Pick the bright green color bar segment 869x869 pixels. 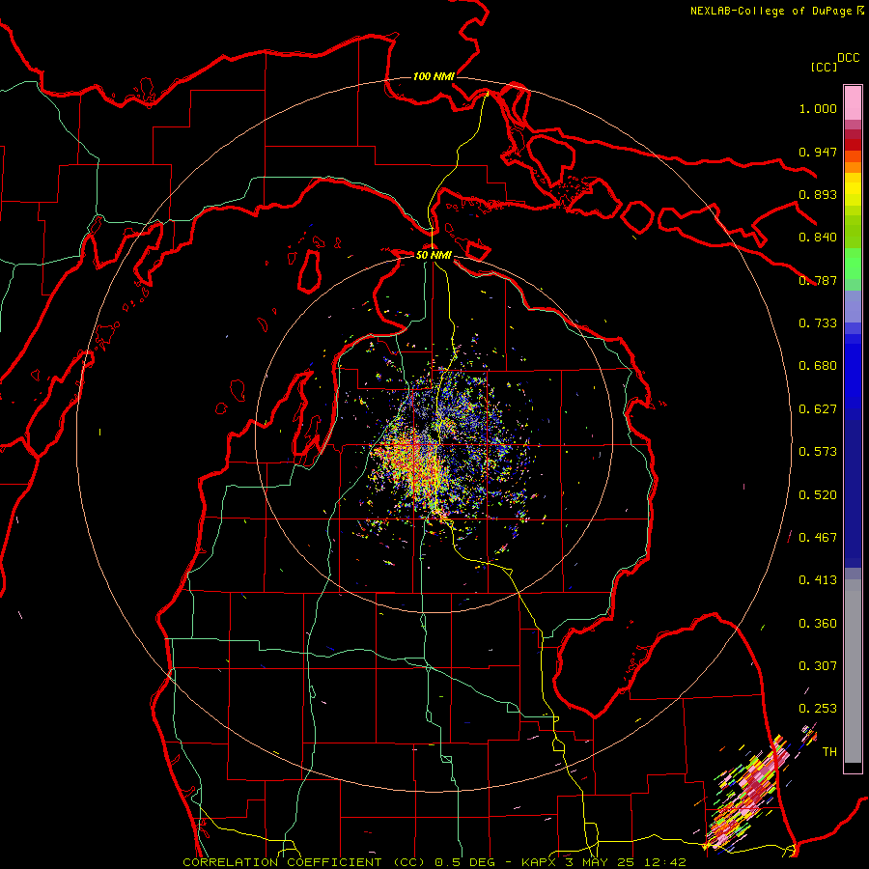[853, 264]
